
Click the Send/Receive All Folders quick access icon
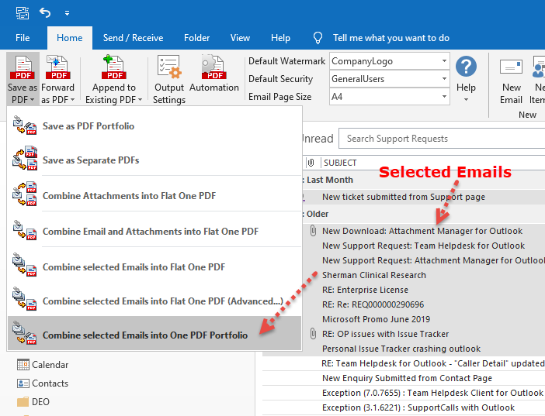pyautogui.click(x=23, y=13)
